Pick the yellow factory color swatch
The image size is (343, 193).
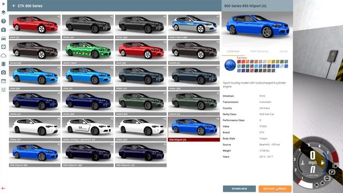(x=269, y=62)
